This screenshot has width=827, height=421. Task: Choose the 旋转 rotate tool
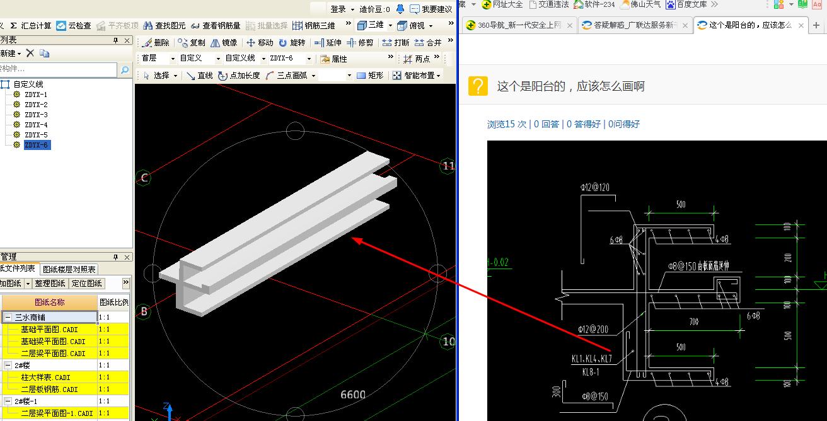click(x=292, y=43)
